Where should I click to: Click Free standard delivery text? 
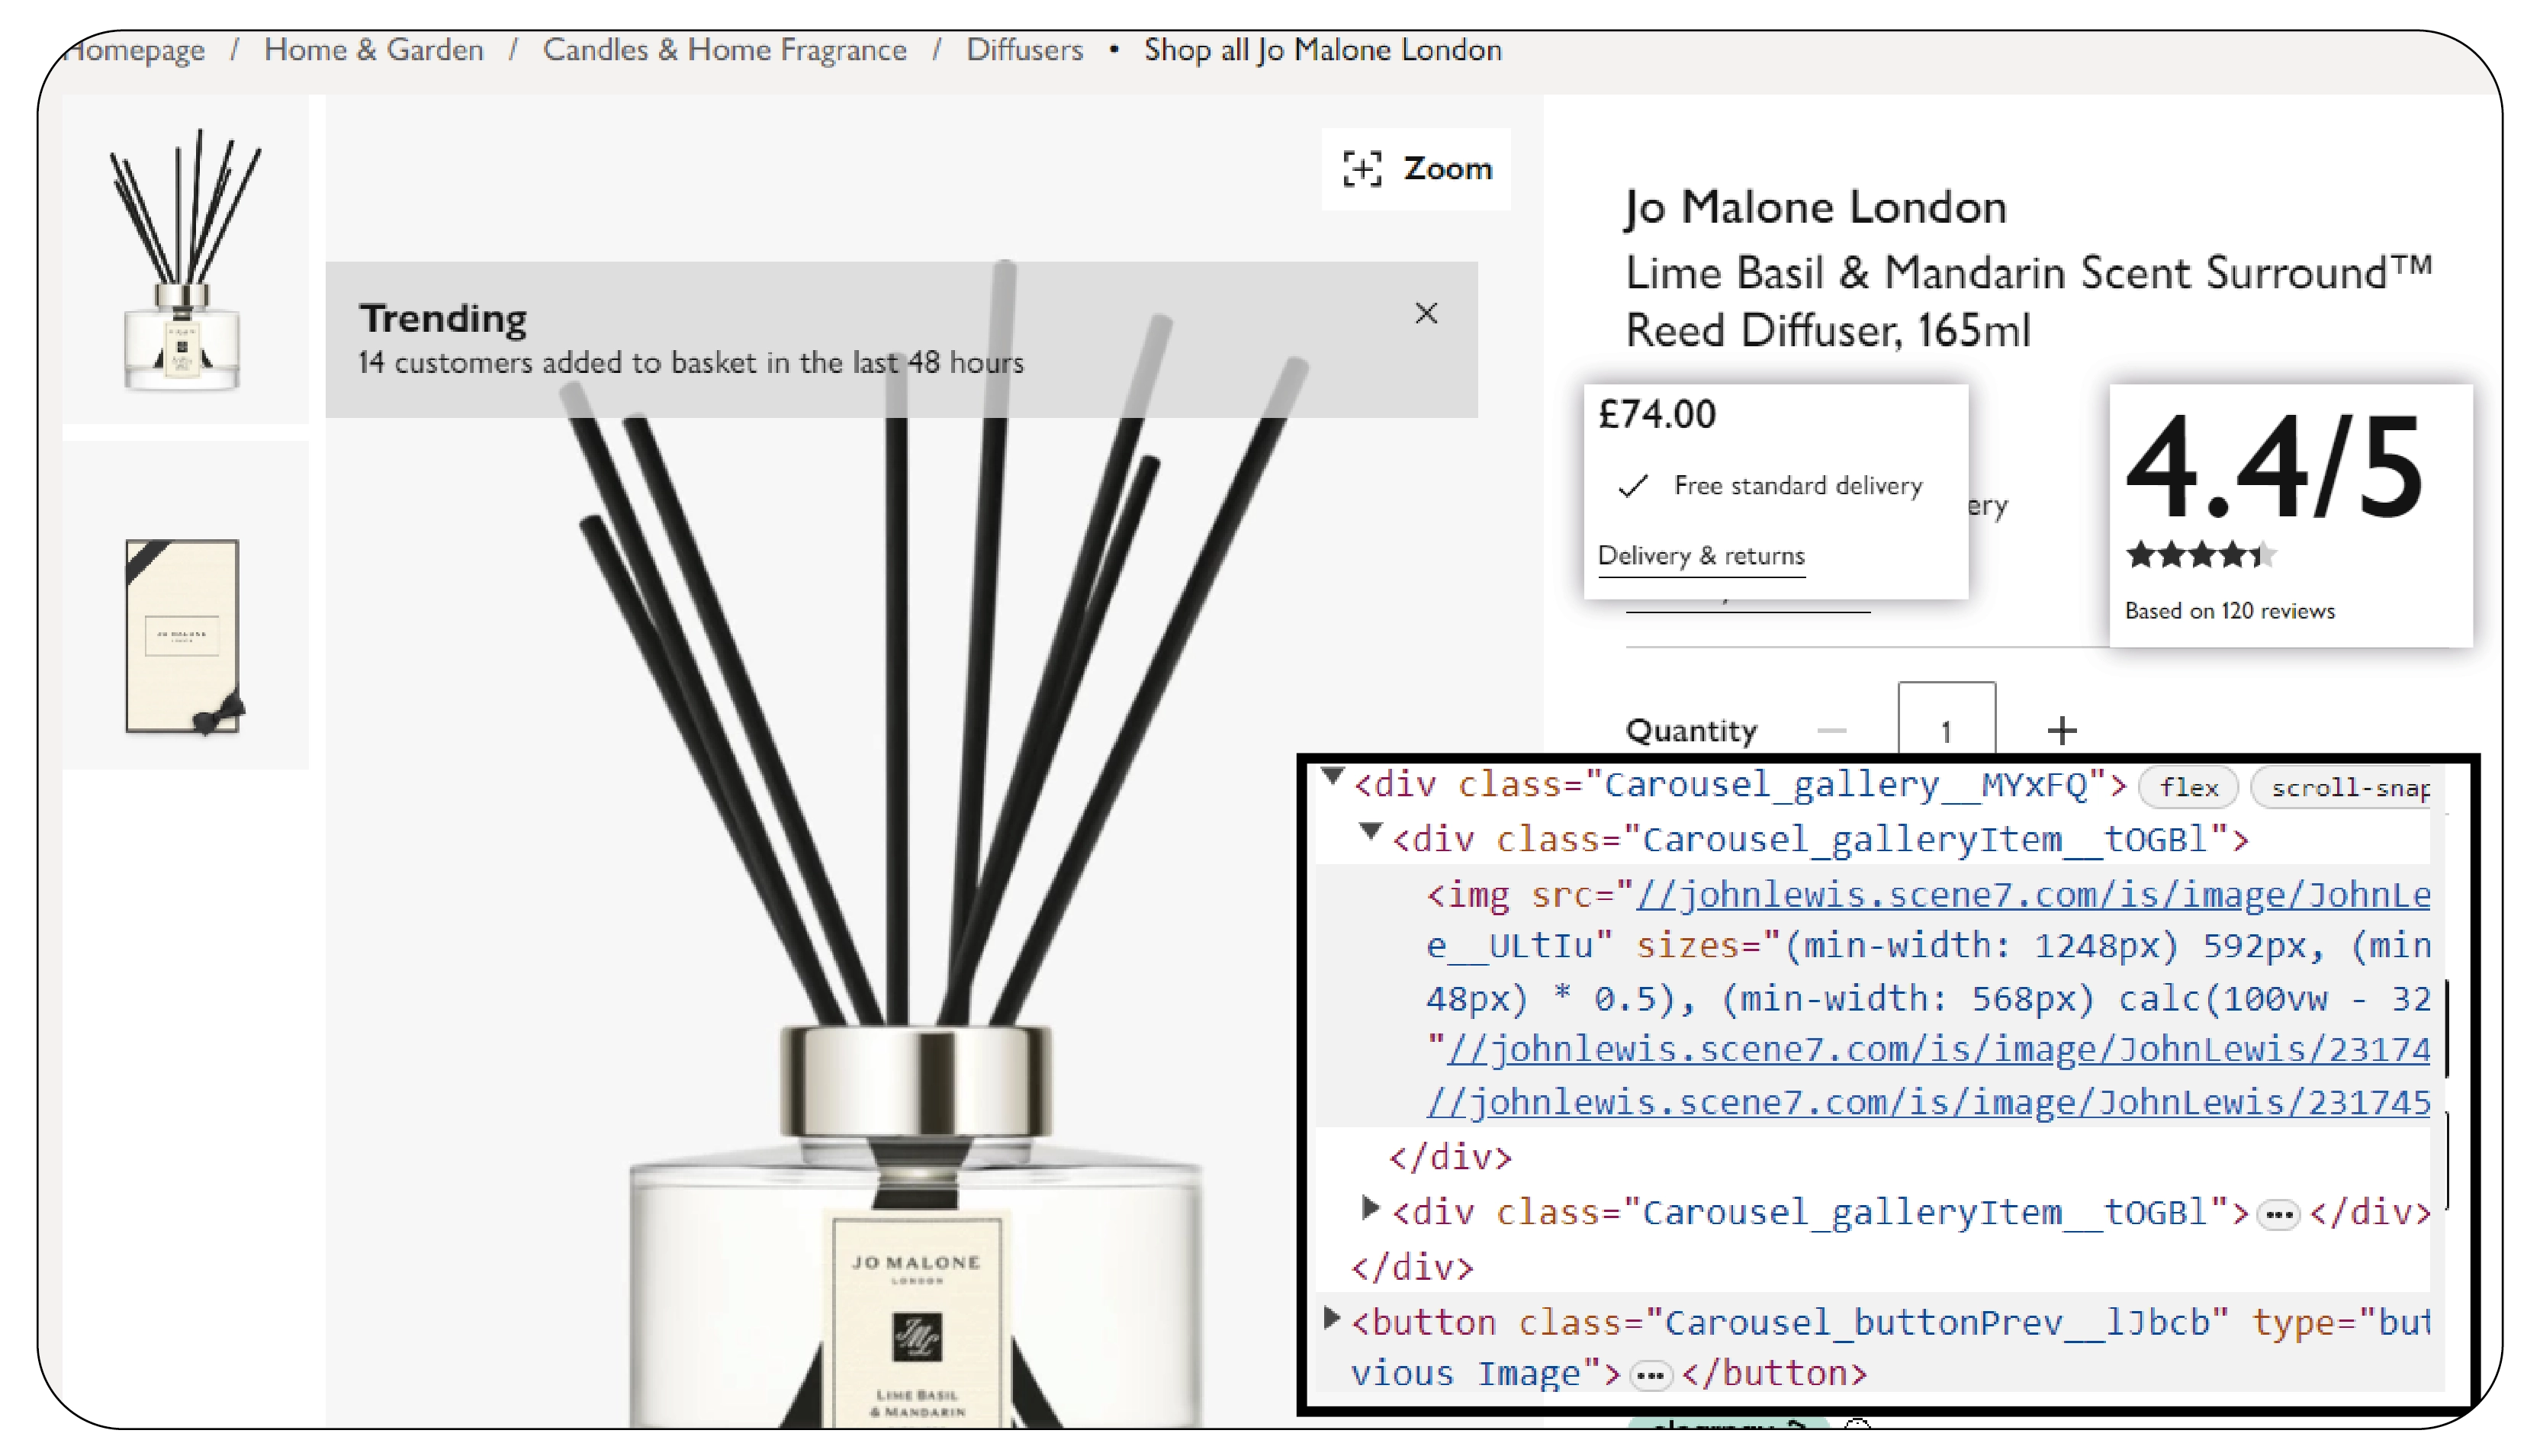click(x=1798, y=486)
